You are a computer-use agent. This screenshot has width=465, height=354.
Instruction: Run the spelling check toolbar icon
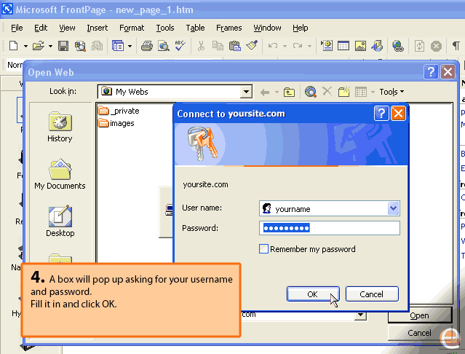(x=180, y=46)
